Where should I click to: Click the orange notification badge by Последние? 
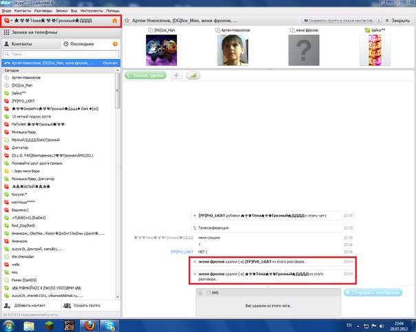point(114,43)
